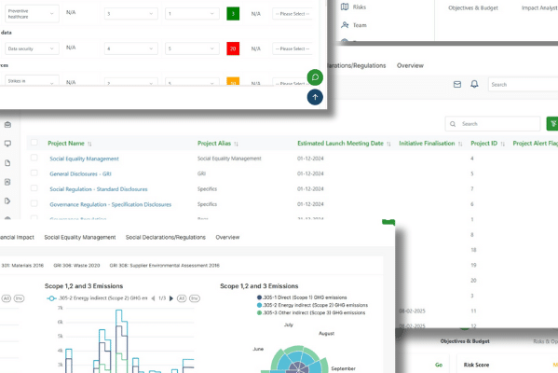
Task: Open value 3 dropdown in Preventive healthcare row
Action: tap(131, 14)
